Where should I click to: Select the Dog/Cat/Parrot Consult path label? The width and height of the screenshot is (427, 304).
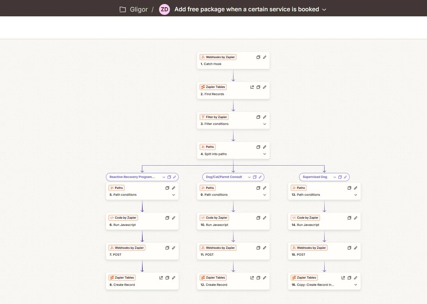(224, 177)
